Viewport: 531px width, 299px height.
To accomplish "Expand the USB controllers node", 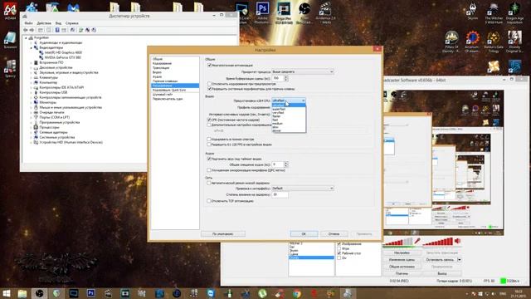I will tap(32, 92).
